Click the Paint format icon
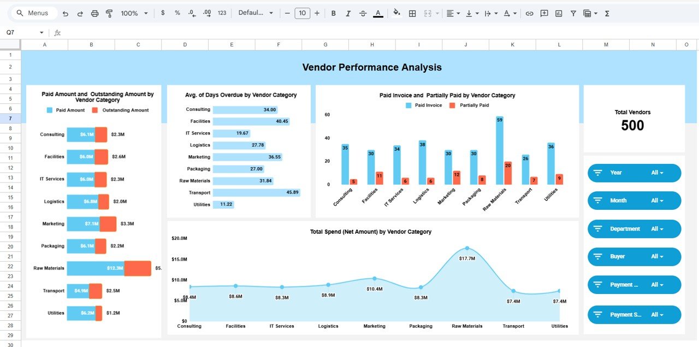This screenshot has width=699, height=347. tap(109, 13)
